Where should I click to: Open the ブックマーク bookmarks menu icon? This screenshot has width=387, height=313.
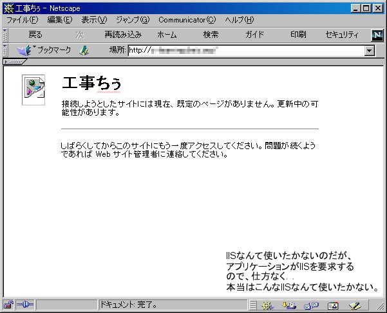(24, 50)
